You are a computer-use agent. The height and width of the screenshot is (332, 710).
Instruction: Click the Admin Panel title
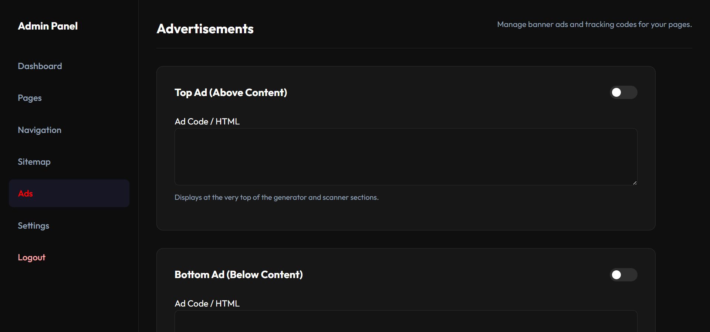coord(48,26)
